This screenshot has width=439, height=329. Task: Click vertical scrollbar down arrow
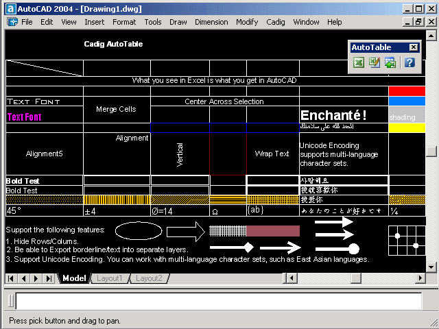[x=431, y=267]
